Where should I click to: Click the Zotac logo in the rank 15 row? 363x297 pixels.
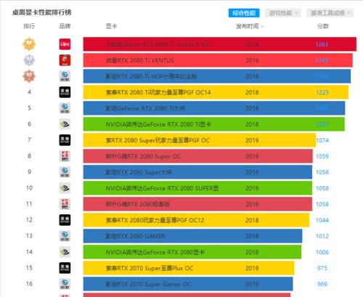click(x=65, y=268)
